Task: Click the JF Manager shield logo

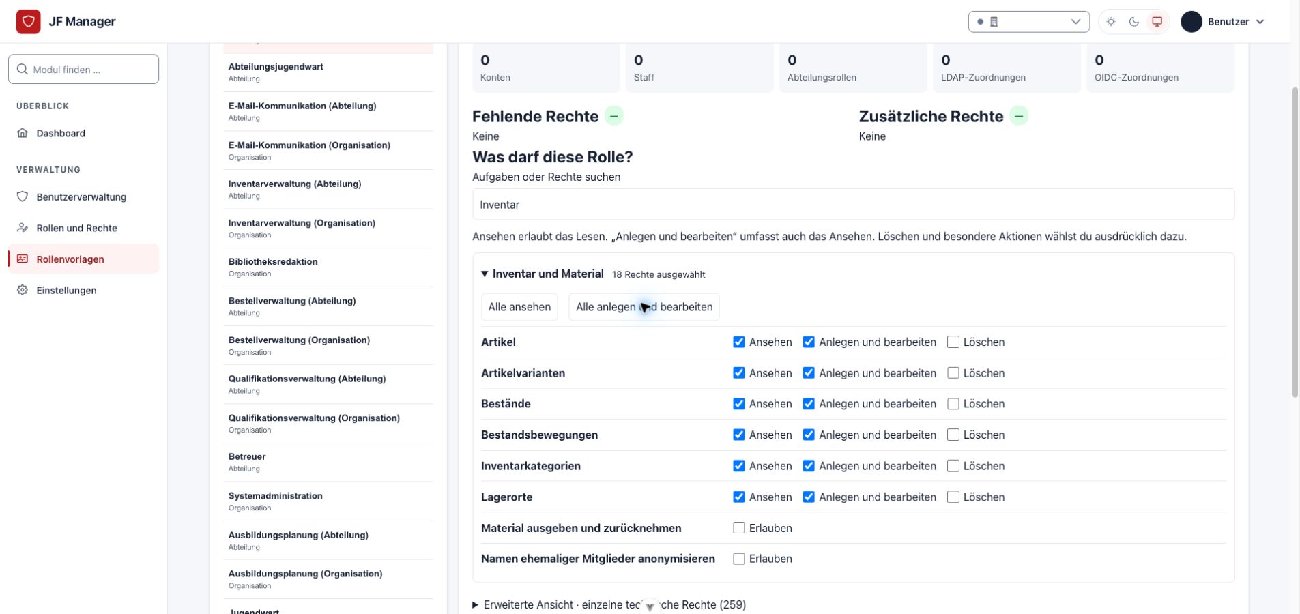Action: 28,22
